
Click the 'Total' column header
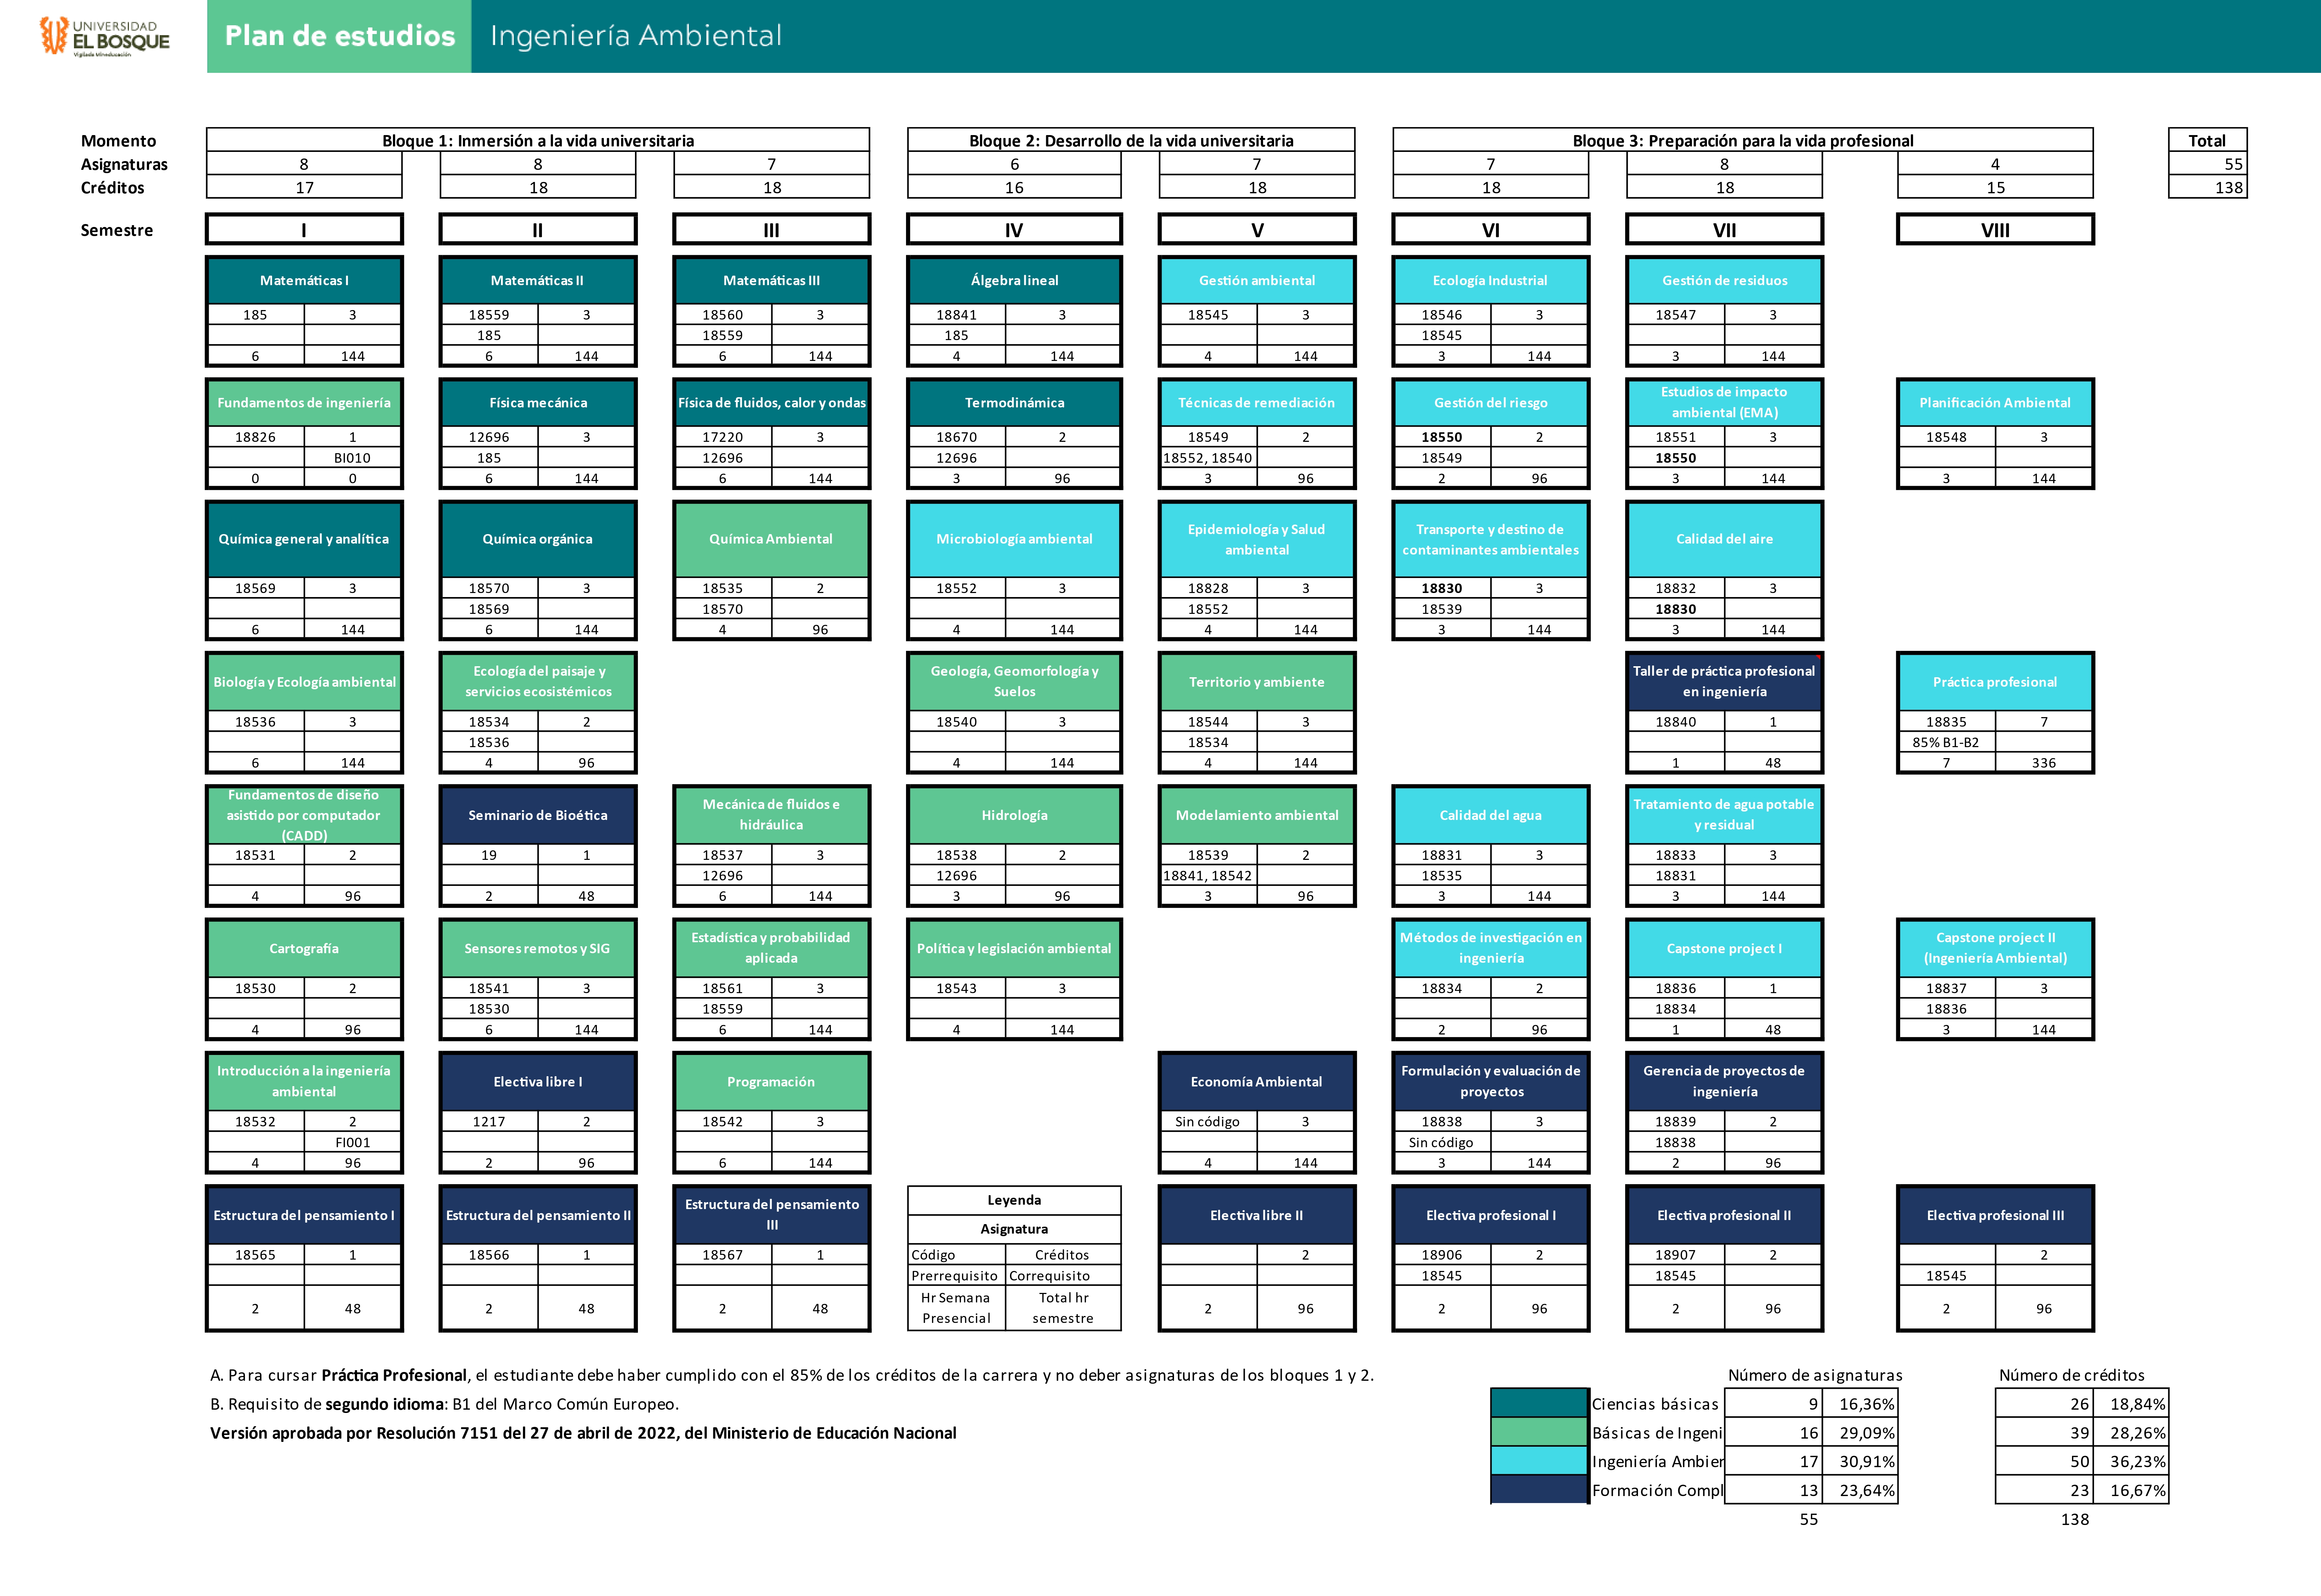pos(2207,140)
